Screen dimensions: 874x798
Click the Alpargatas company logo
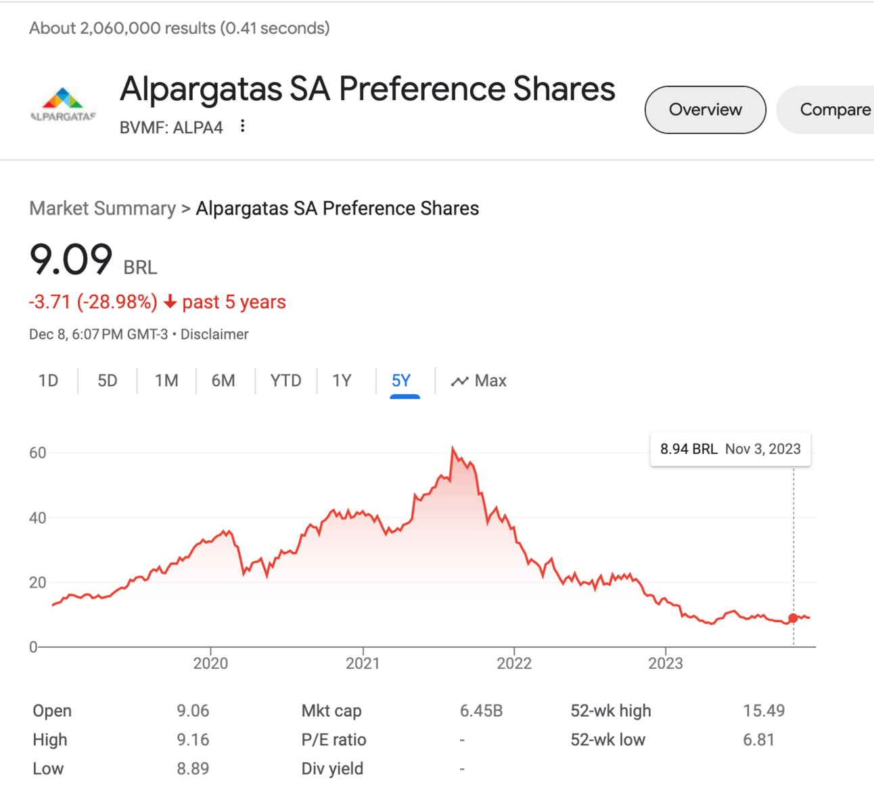coord(62,104)
